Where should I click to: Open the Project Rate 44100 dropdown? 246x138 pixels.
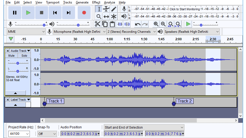point(19,134)
